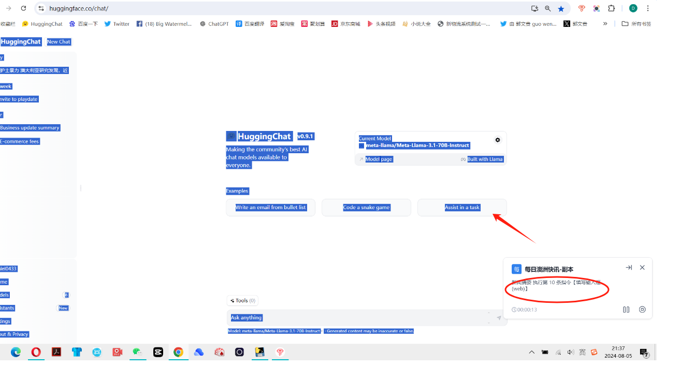Start a New Chat
The image size is (694, 367).
[x=59, y=42]
